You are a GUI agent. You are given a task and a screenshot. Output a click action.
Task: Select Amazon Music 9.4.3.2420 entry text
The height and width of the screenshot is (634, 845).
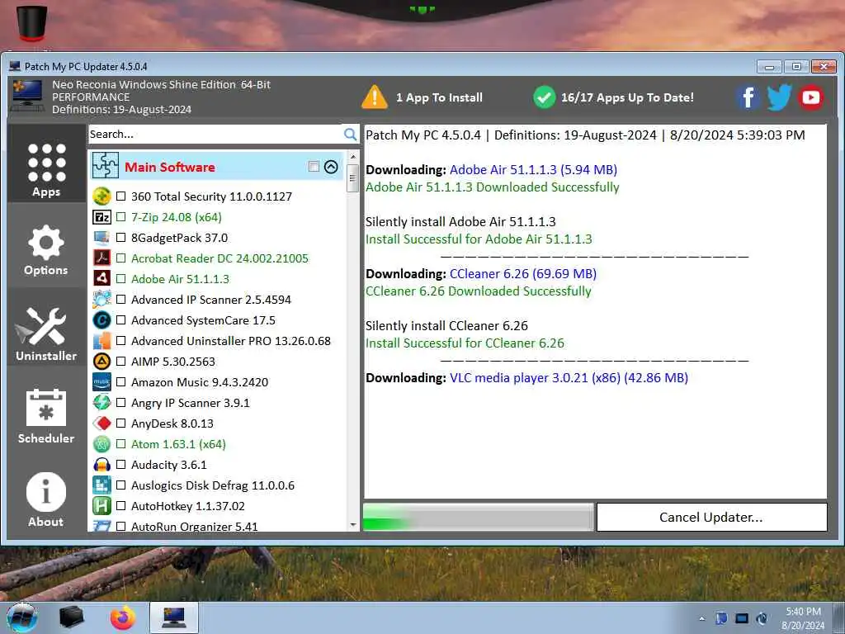tap(200, 382)
